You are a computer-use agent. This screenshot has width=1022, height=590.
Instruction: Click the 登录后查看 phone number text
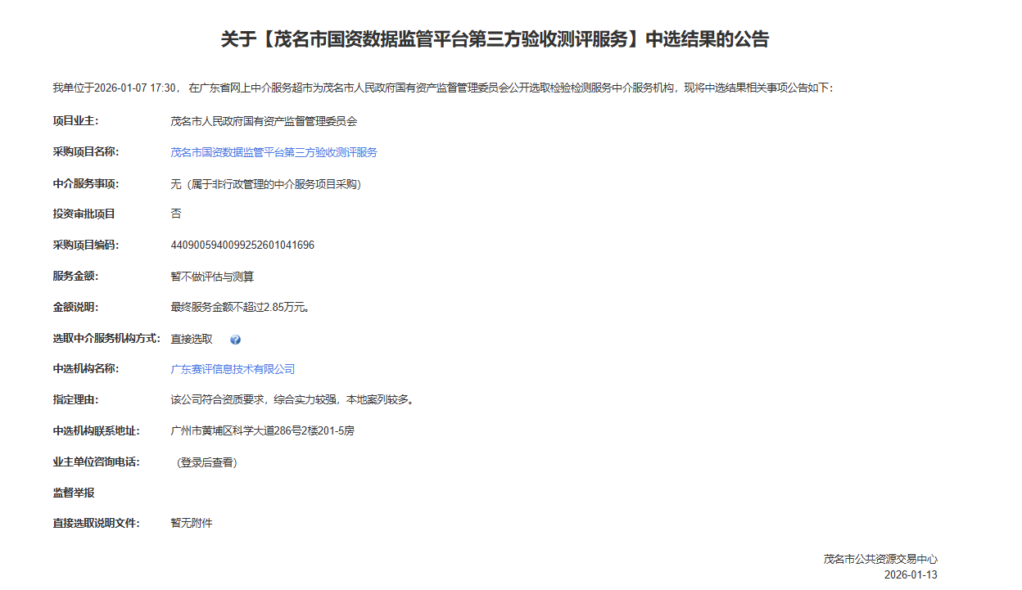click(207, 462)
